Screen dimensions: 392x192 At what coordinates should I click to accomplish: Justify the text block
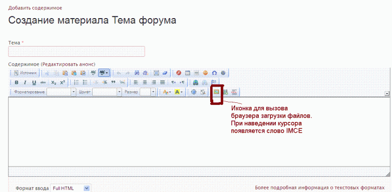(x=163, y=82)
